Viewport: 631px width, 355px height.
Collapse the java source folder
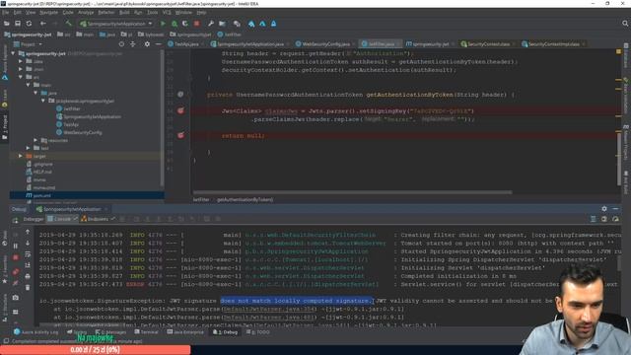tap(35, 93)
